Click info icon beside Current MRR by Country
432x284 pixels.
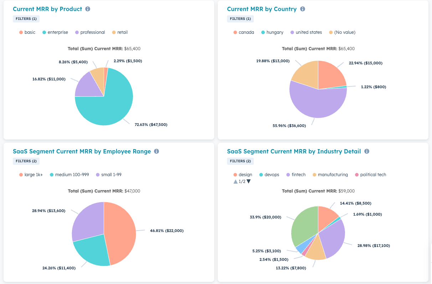tap(303, 9)
